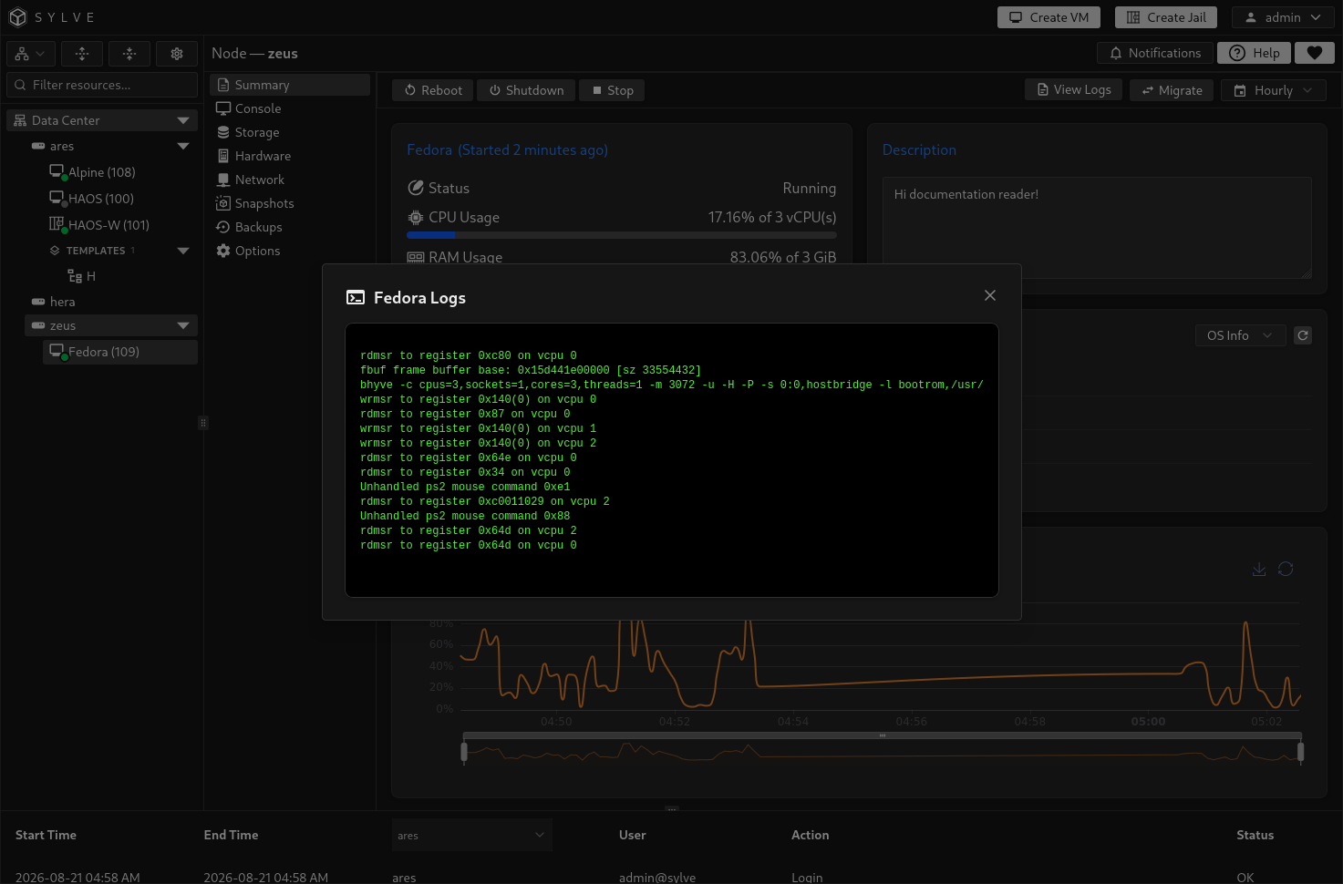Click the RAM Usage memory icon
The image size is (1343, 884).
(x=416, y=258)
